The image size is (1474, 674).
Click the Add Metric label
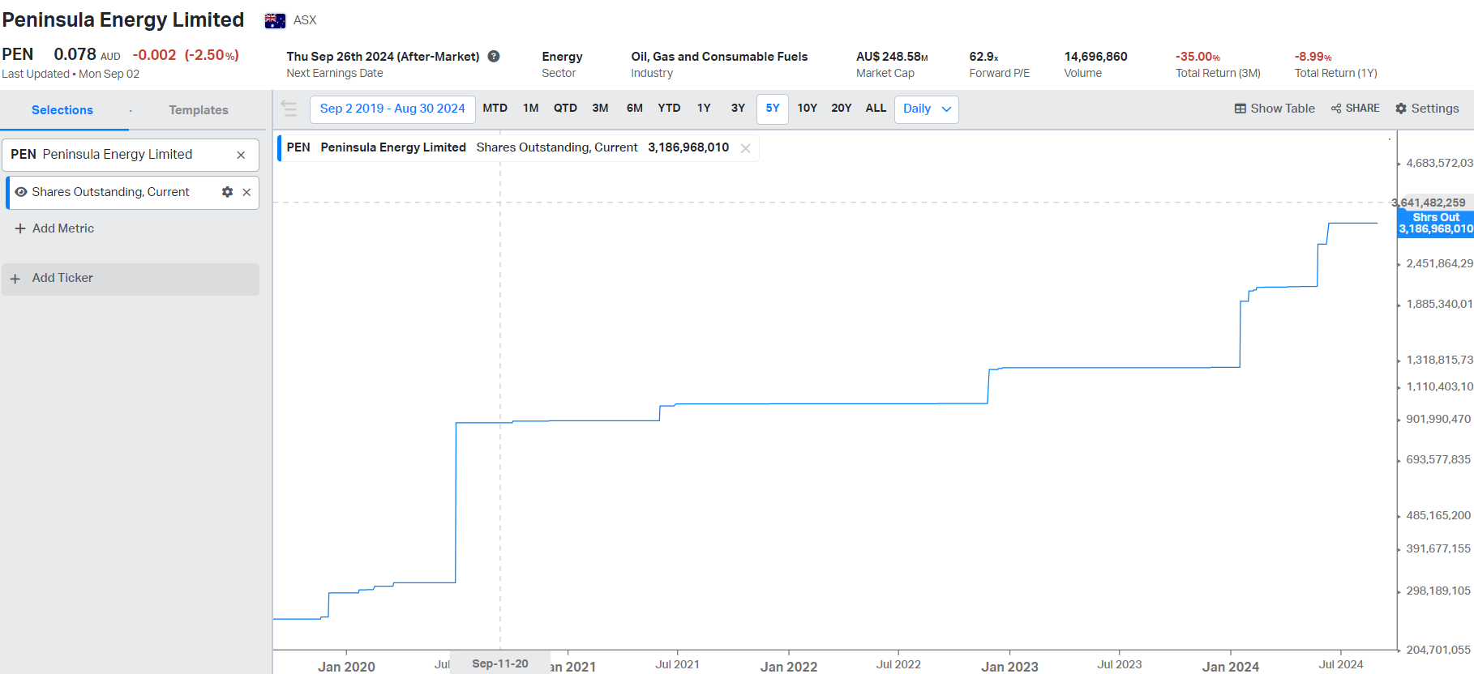(63, 228)
